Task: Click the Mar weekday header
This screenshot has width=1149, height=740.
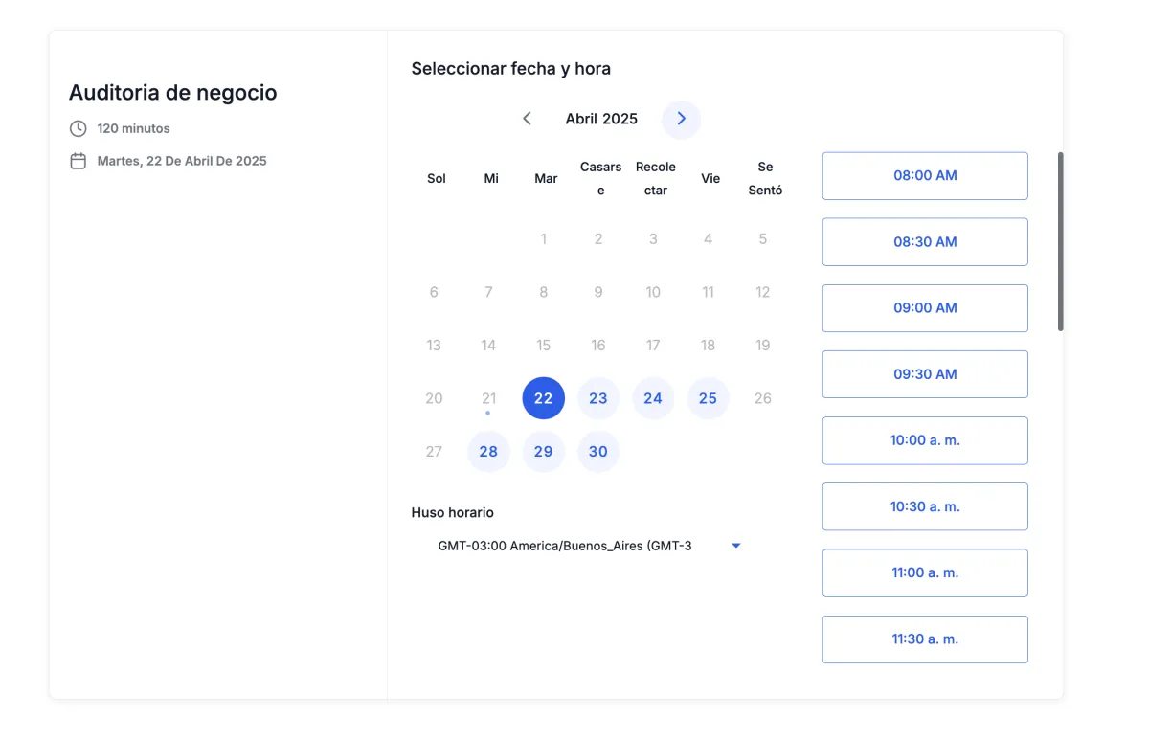Action: point(546,179)
